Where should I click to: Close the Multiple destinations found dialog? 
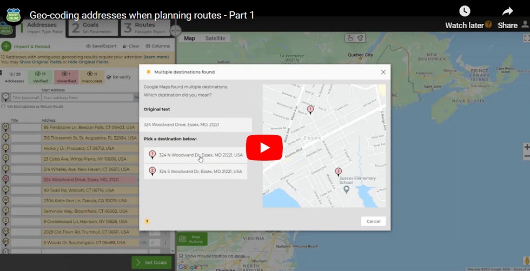[383, 72]
